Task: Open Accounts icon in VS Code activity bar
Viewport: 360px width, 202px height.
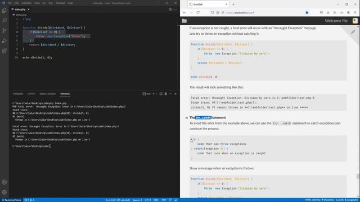Action: [x=4, y=182]
